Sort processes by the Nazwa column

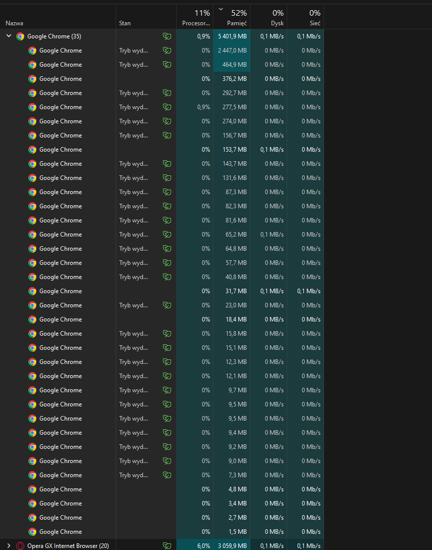[x=14, y=23]
